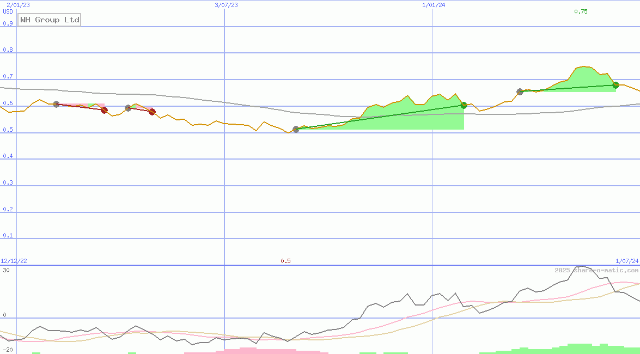Click the red marker on the second downtrend line

tap(153, 112)
